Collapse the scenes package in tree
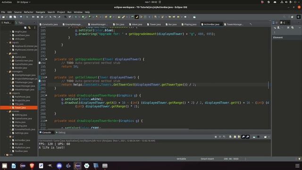 point(8,111)
